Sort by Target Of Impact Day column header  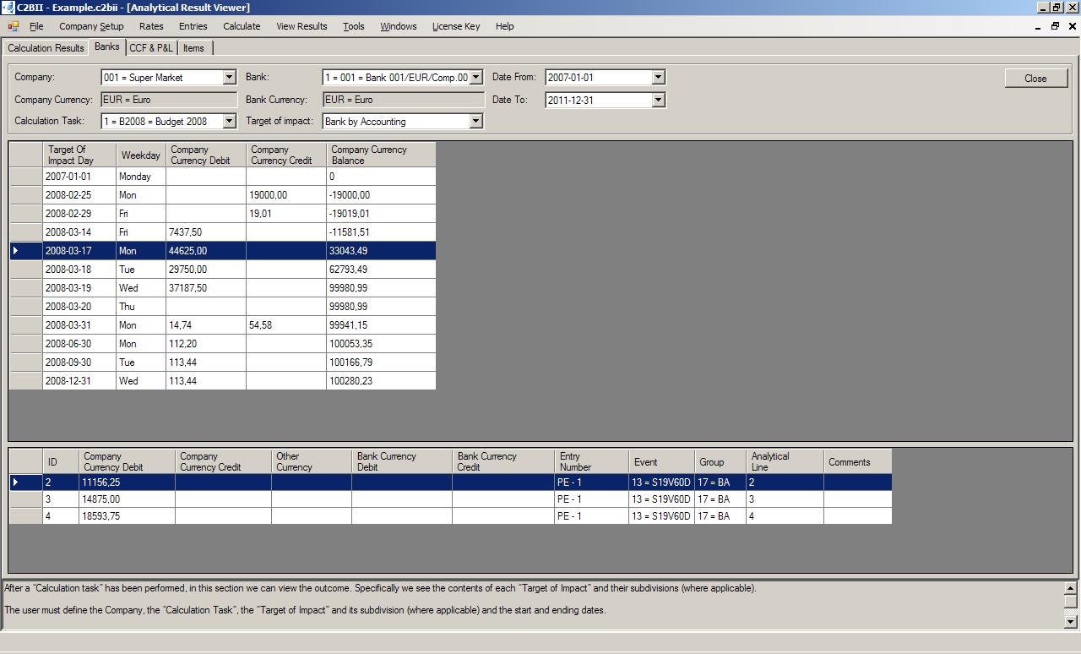tap(79, 155)
